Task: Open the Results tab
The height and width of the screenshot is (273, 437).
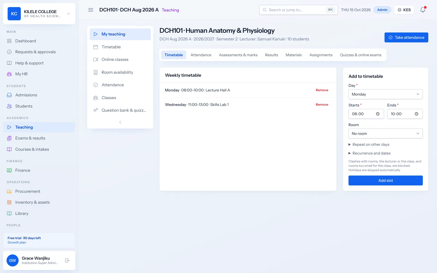Action: point(271,55)
